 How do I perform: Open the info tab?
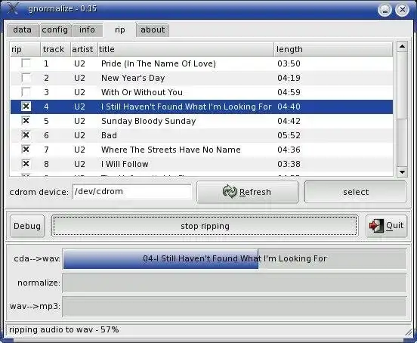point(87,29)
